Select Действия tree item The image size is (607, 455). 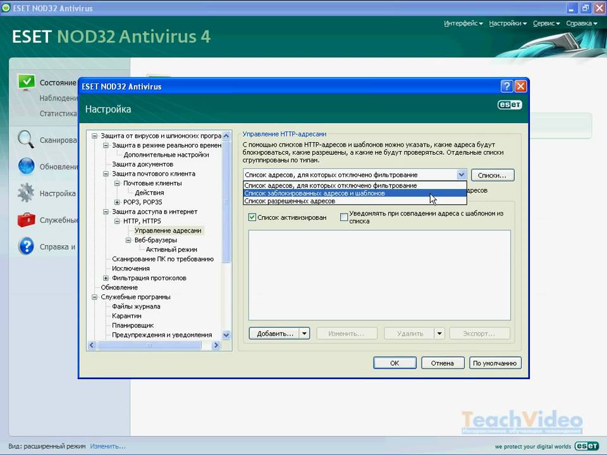click(149, 193)
